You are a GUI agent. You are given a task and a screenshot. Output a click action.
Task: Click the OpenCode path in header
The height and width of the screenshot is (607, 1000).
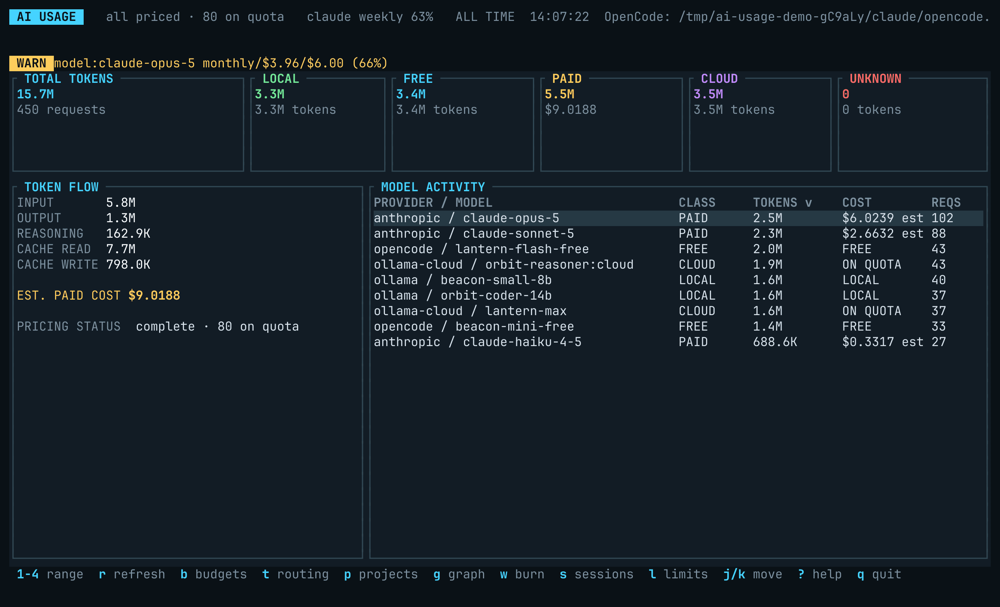797,17
